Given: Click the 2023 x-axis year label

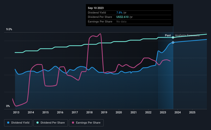Looking at the screenshot, I should click(x=163, y=112).
